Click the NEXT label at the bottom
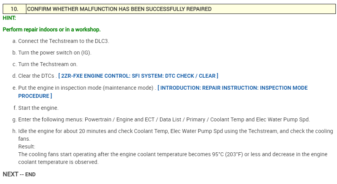The width and height of the screenshot is (337, 184). [10, 174]
